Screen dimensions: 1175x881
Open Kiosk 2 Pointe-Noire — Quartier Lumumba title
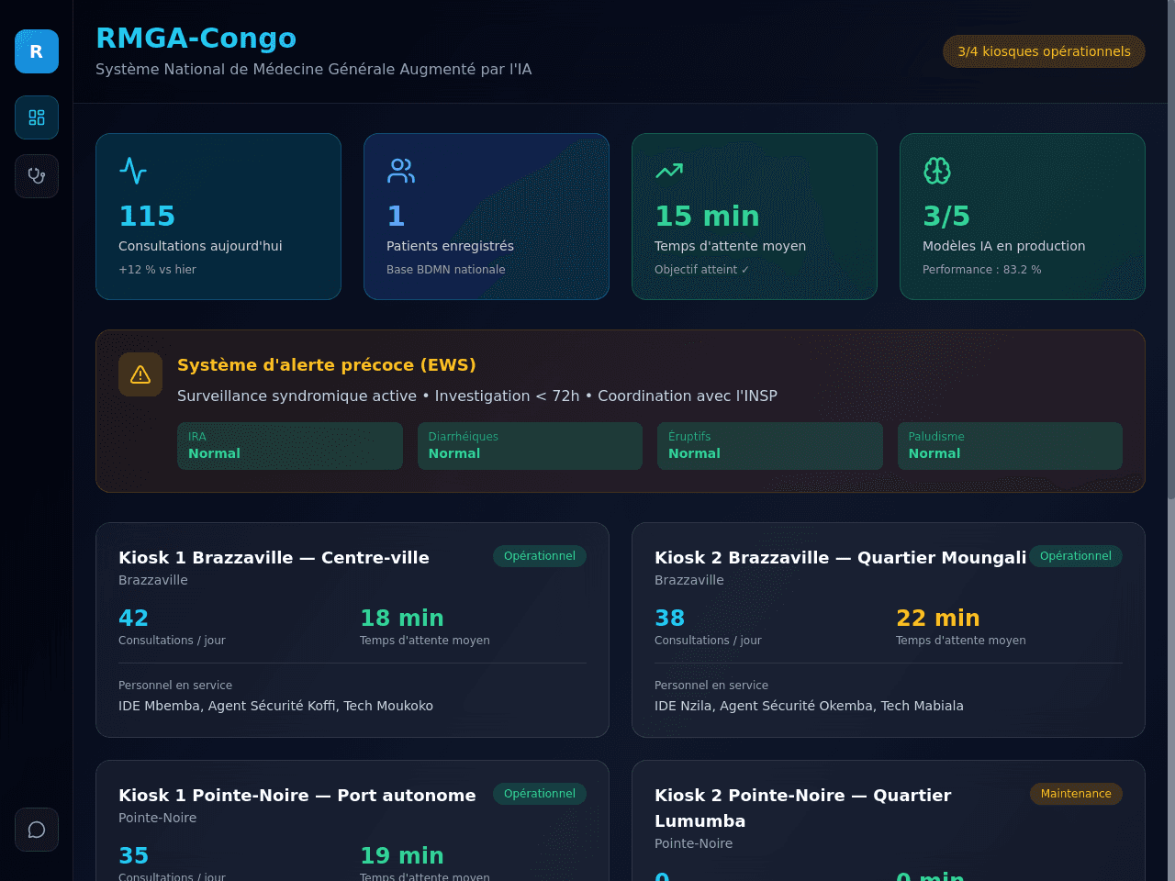click(803, 808)
